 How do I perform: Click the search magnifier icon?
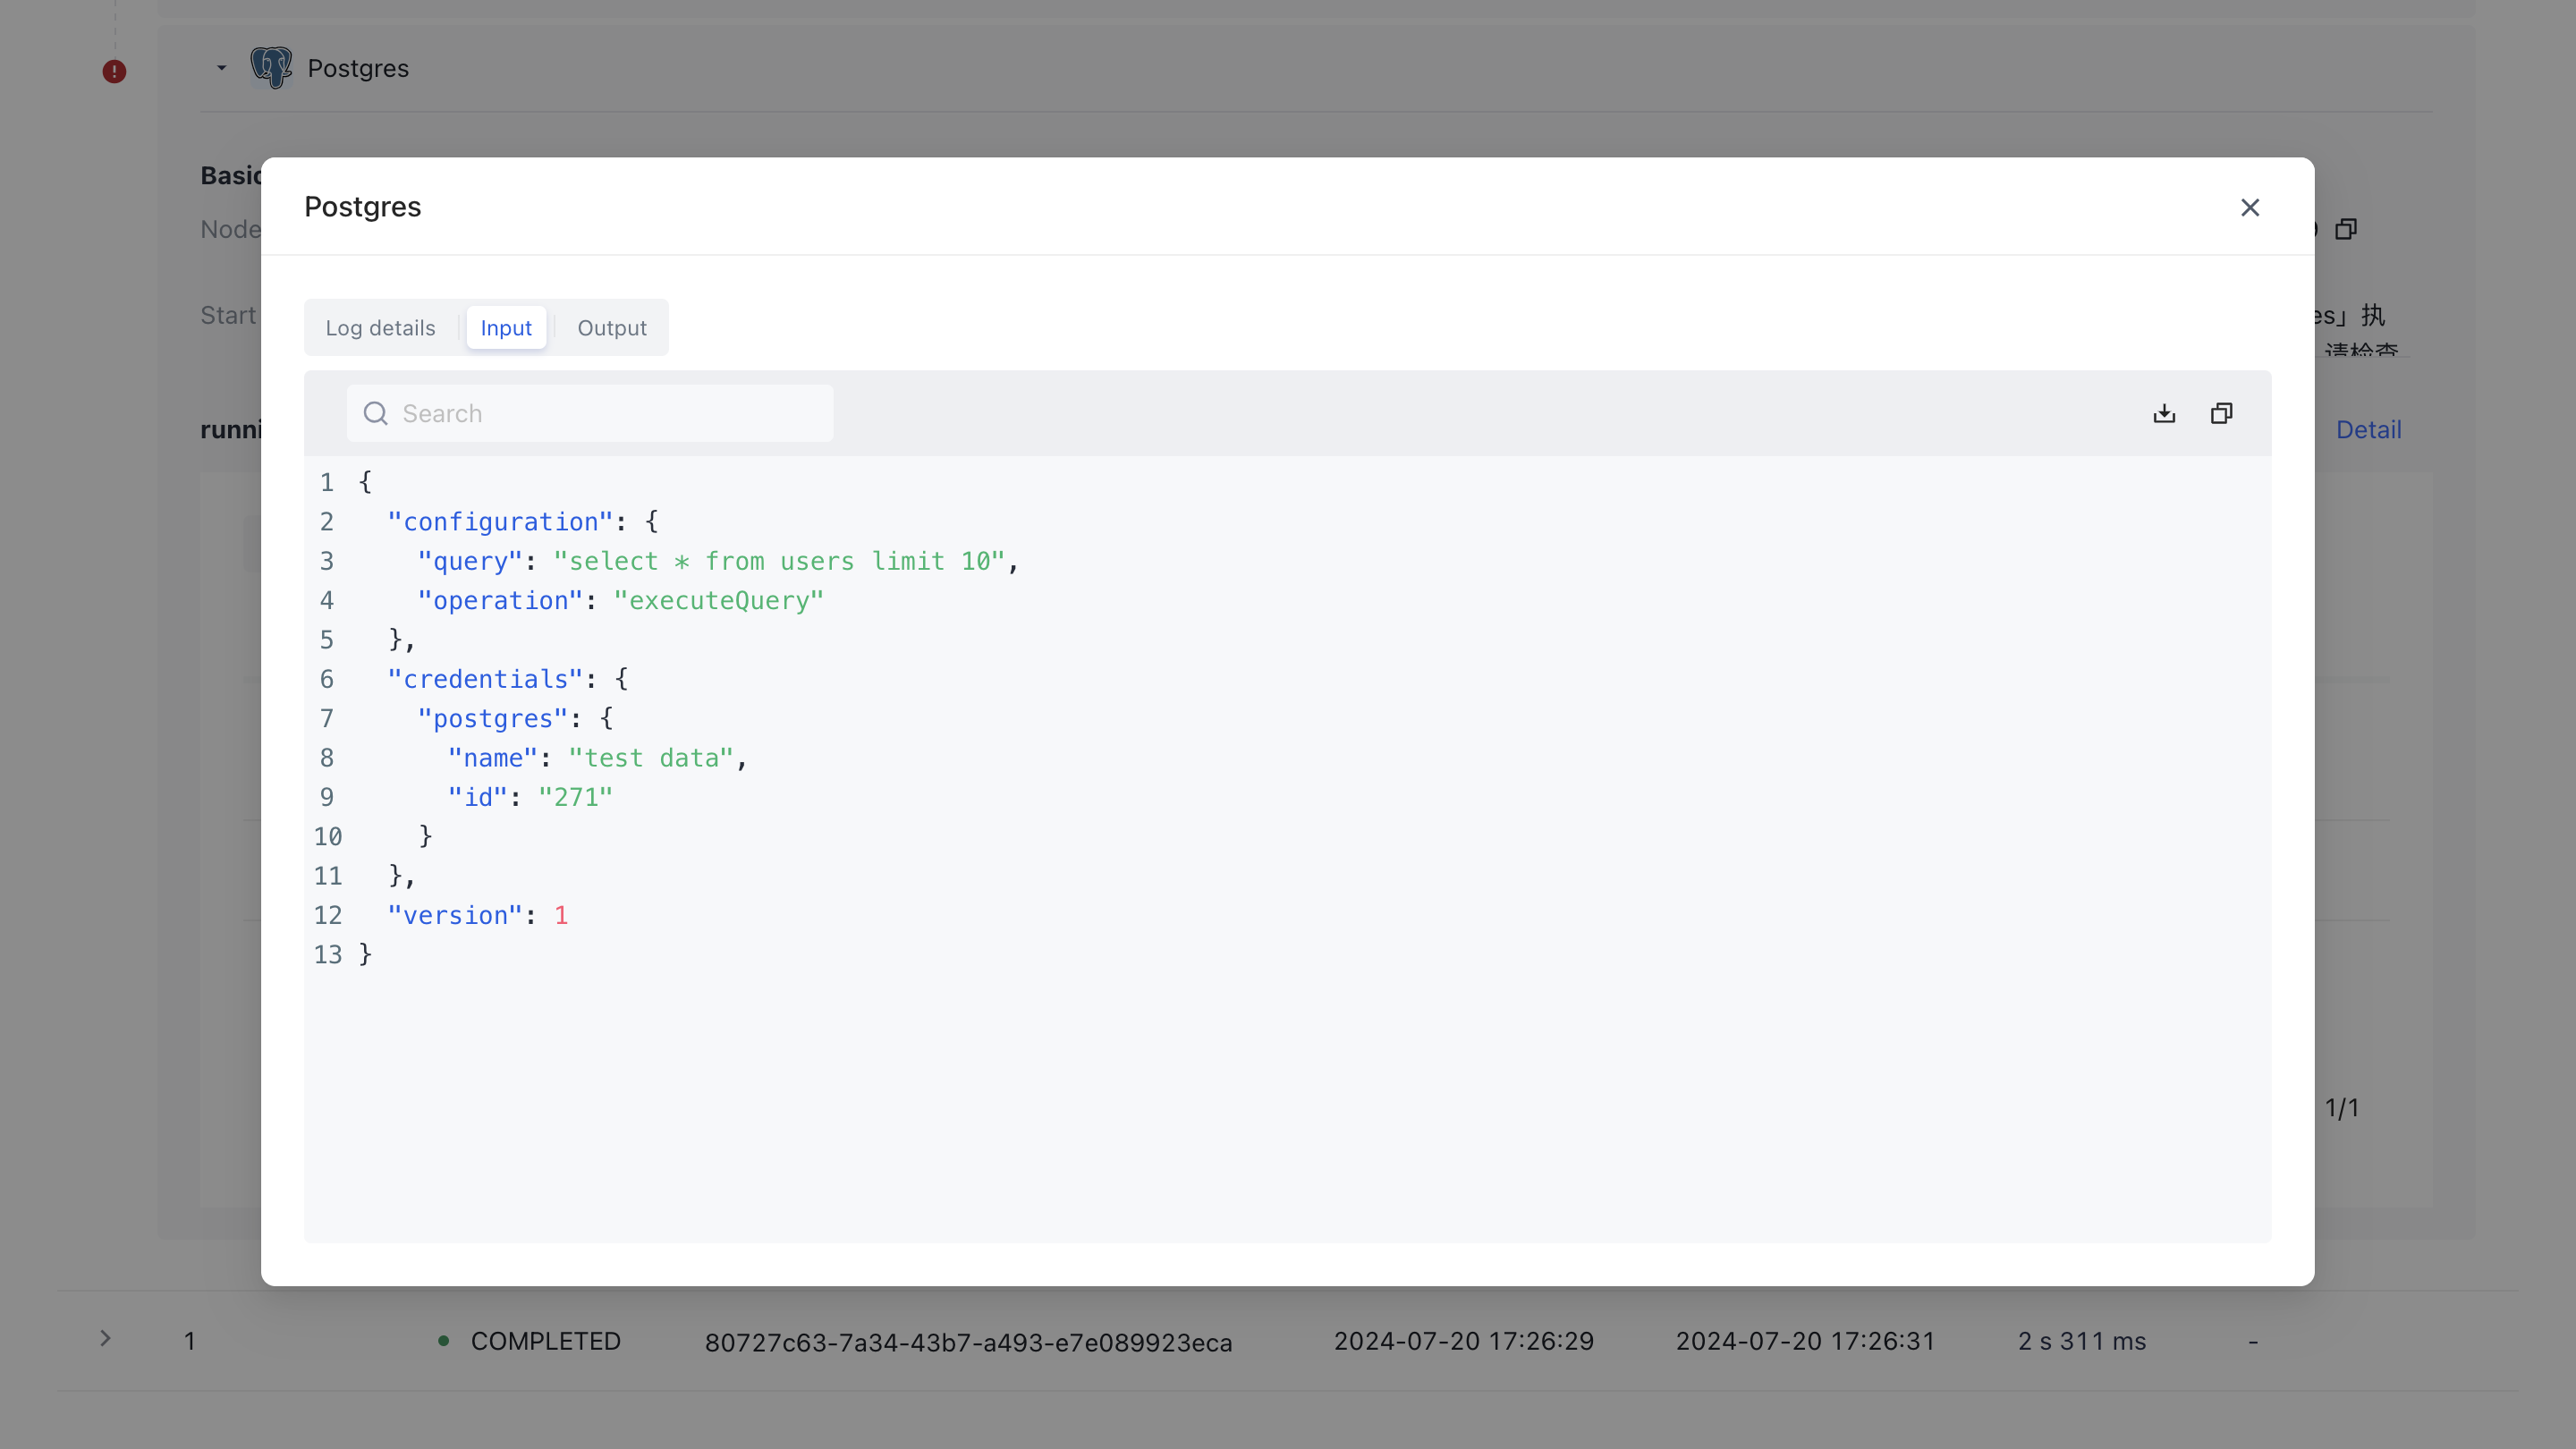coord(375,413)
